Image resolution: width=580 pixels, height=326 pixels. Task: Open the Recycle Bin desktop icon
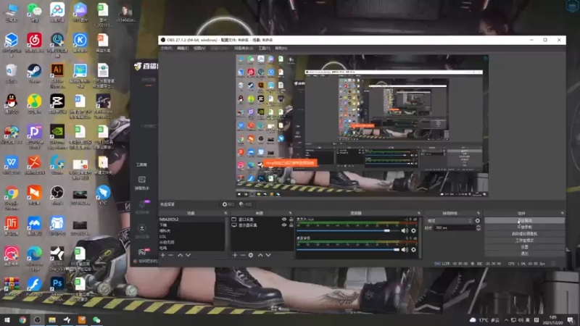coord(12,73)
